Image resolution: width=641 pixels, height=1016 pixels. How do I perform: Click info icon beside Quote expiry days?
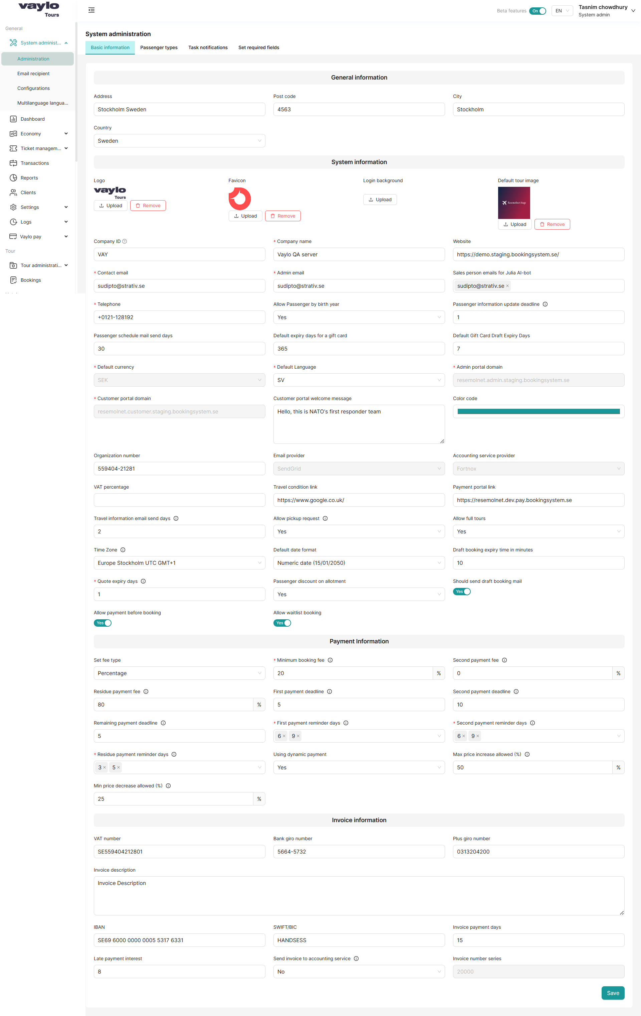pyautogui.click(x=143, y=582)
